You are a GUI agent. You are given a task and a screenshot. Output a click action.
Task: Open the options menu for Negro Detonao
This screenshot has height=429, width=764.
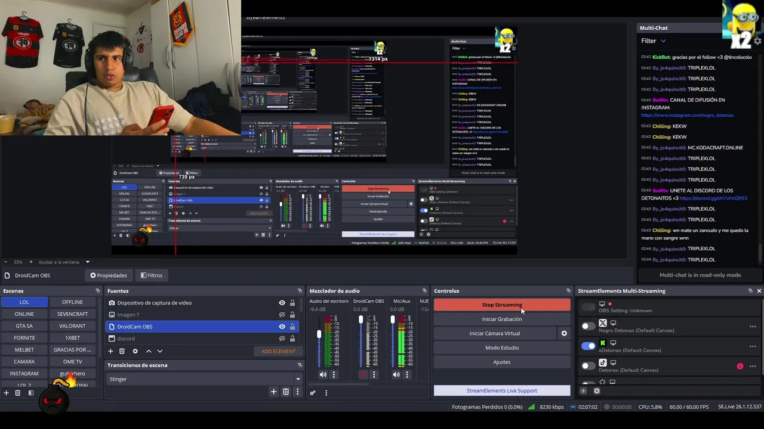tap(753, 327)
